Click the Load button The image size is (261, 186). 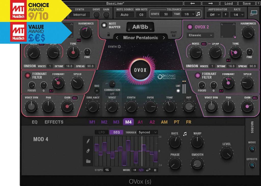[x=229, y=3]
